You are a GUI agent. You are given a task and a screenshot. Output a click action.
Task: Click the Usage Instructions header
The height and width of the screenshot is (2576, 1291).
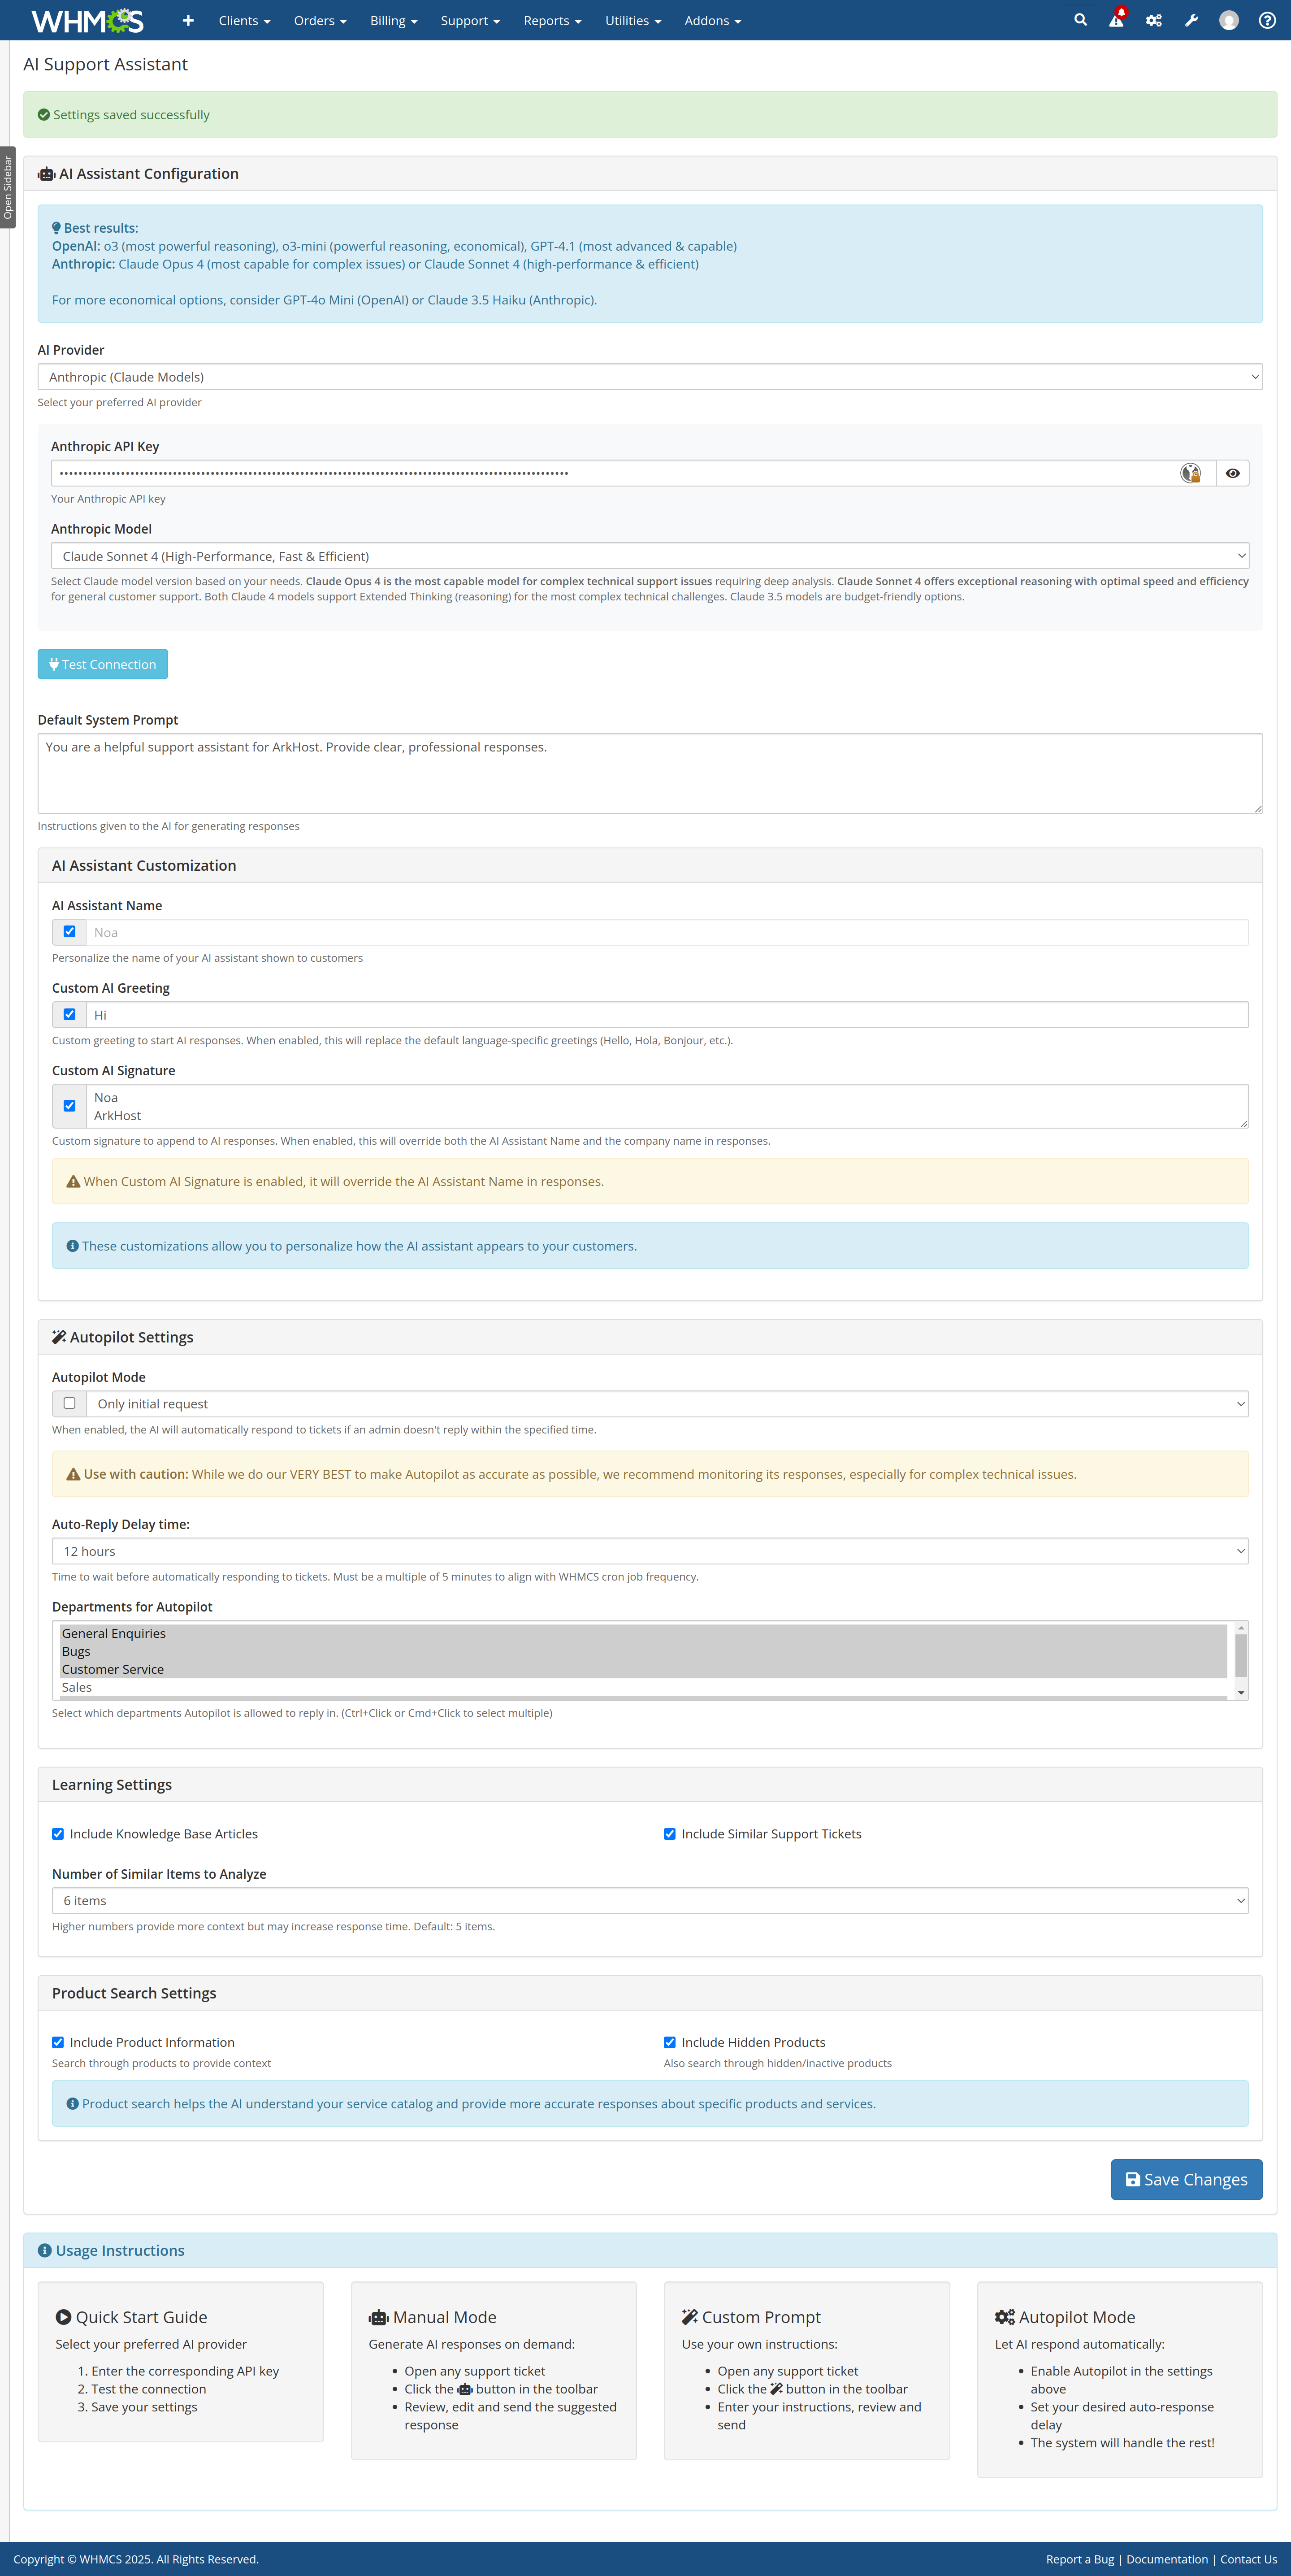pos(650,2250)
